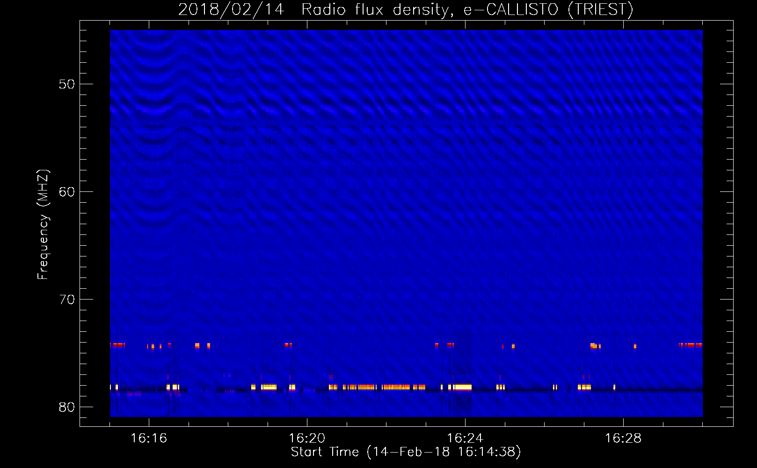Click the 70 frequency tick label

point(67,300)
